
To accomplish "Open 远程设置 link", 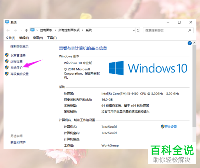I will click(16, 61).
